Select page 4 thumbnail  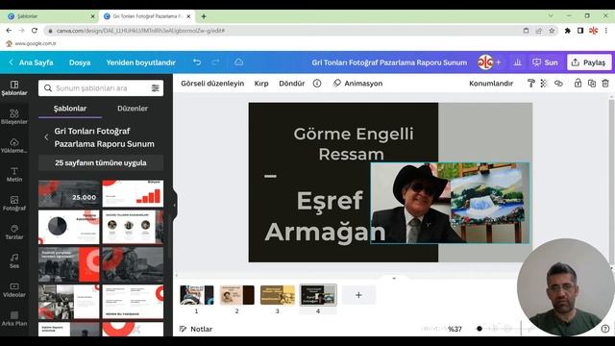click(318, 295)
